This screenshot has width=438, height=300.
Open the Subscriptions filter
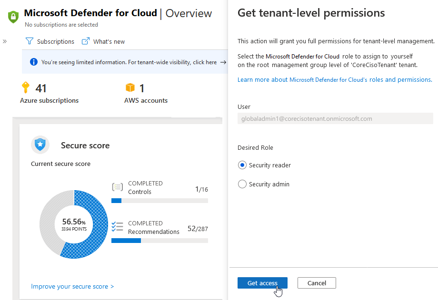[50, 41]
